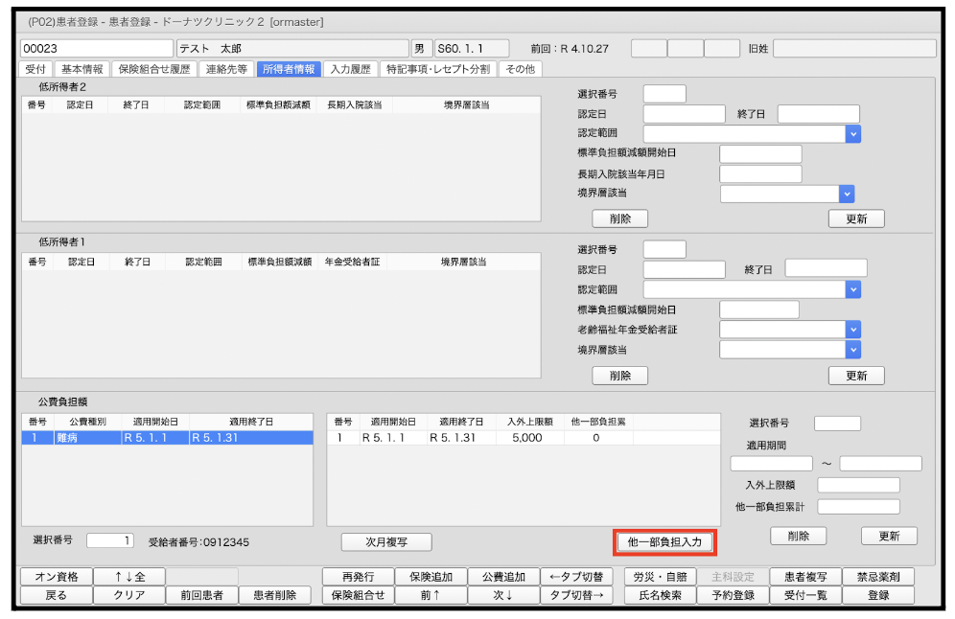Click the 次月複写 button
Viewport: 955px width, 619px height.
[x=386, y=541]
